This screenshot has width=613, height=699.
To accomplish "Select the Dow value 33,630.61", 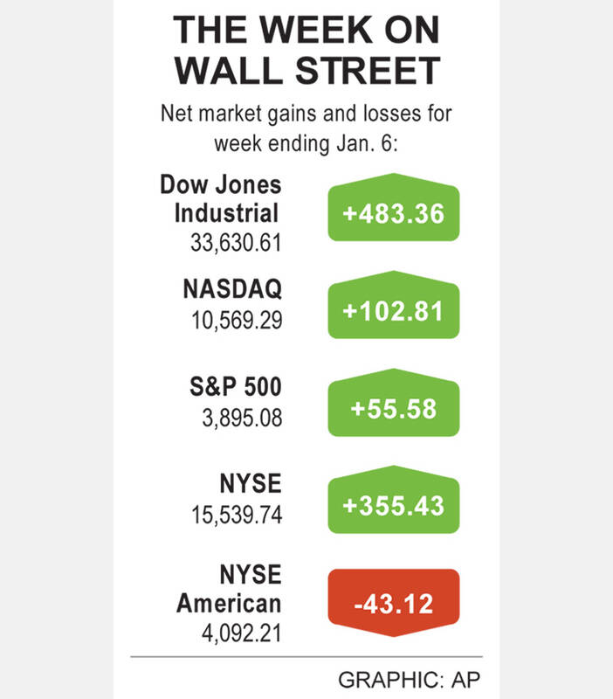I will click(236, 243).
